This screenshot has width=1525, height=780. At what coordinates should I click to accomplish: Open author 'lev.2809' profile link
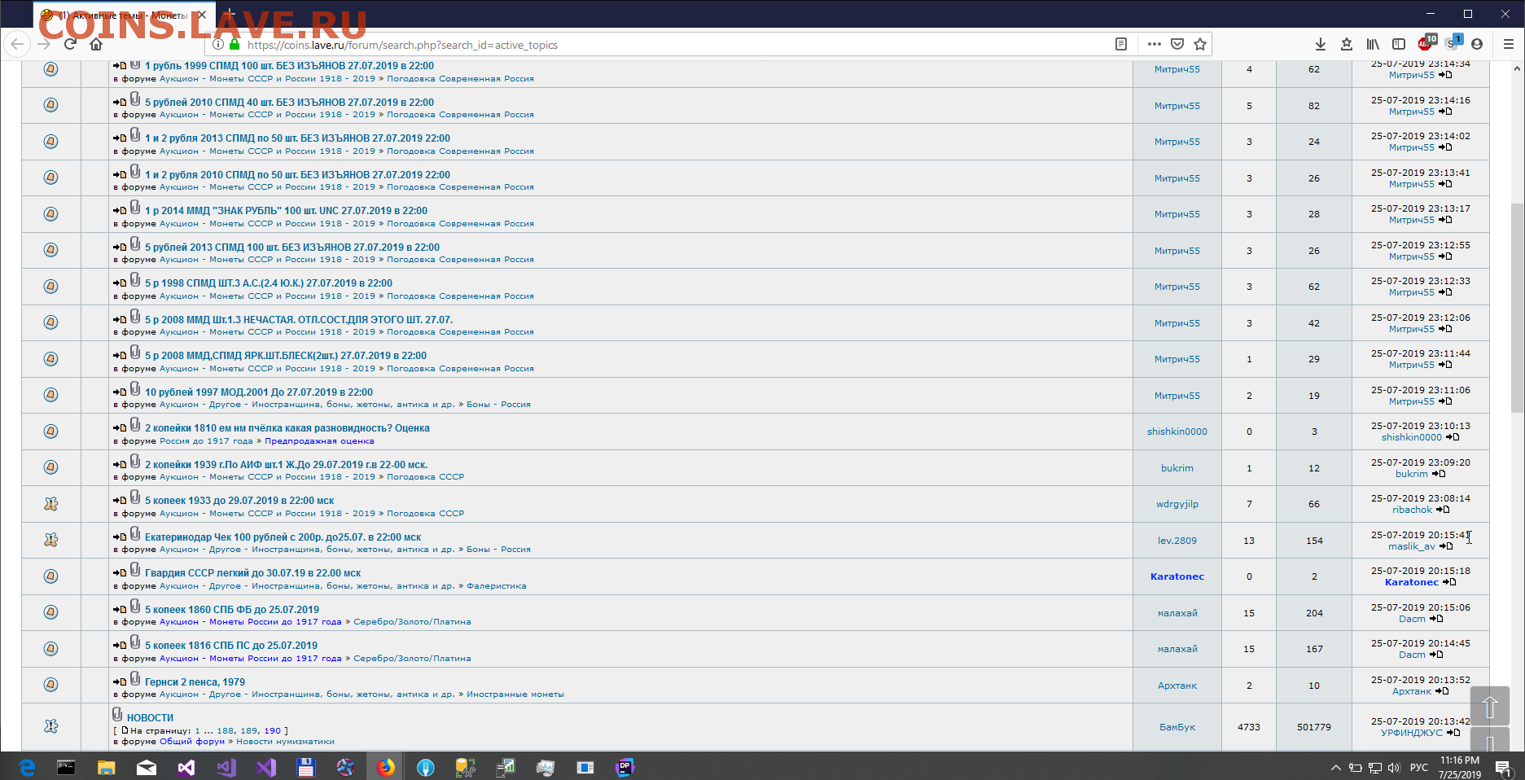(1177, 541)
